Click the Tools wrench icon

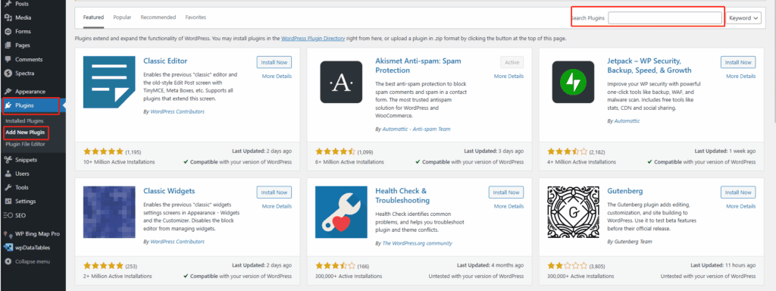pos(8,188)
